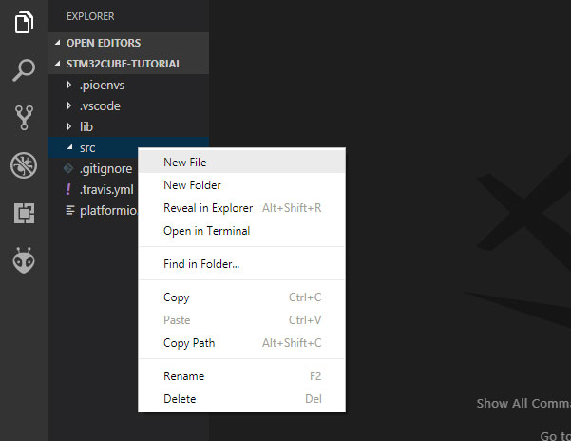Click the .gitignore file icon
The width and height of the screenshot is (571, 441).
tap(68, 168)
